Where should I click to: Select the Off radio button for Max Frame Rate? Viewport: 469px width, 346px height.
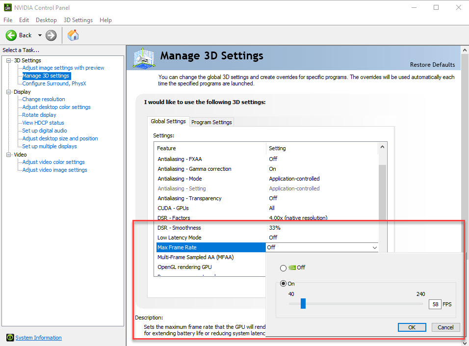(283, 268)
